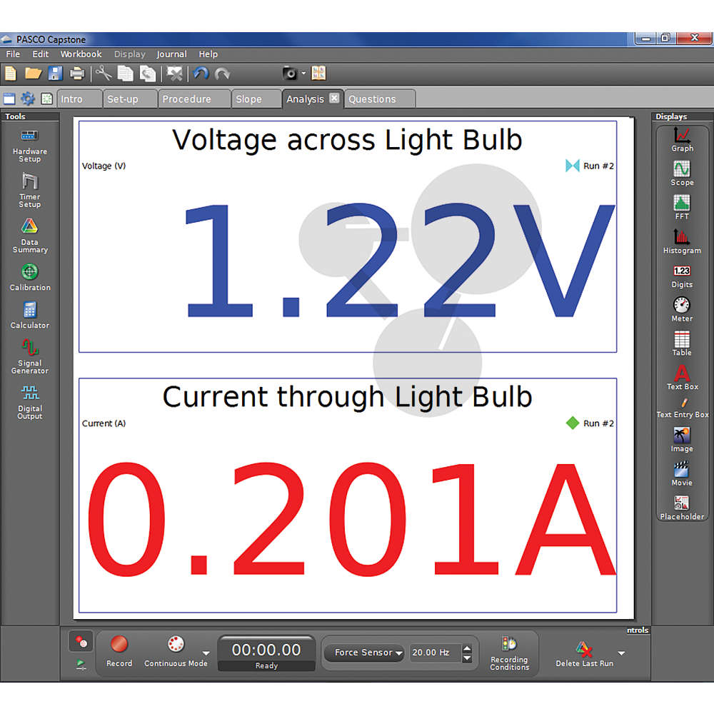Click the copy toolbar icon
The height and width of the screenshot is (714, 714).
125,74
